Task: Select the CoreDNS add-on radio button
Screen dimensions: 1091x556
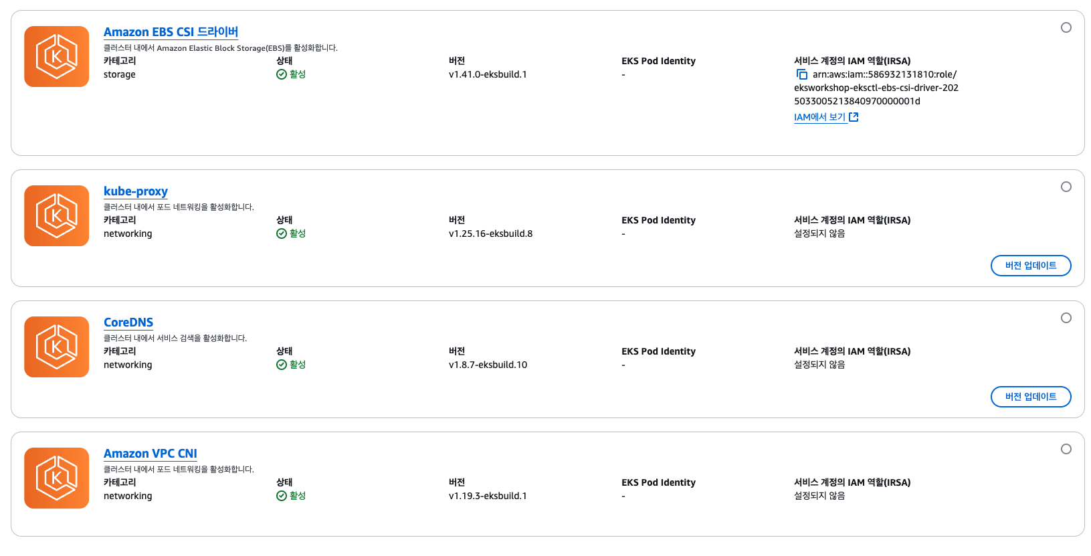Action: 1066,318
